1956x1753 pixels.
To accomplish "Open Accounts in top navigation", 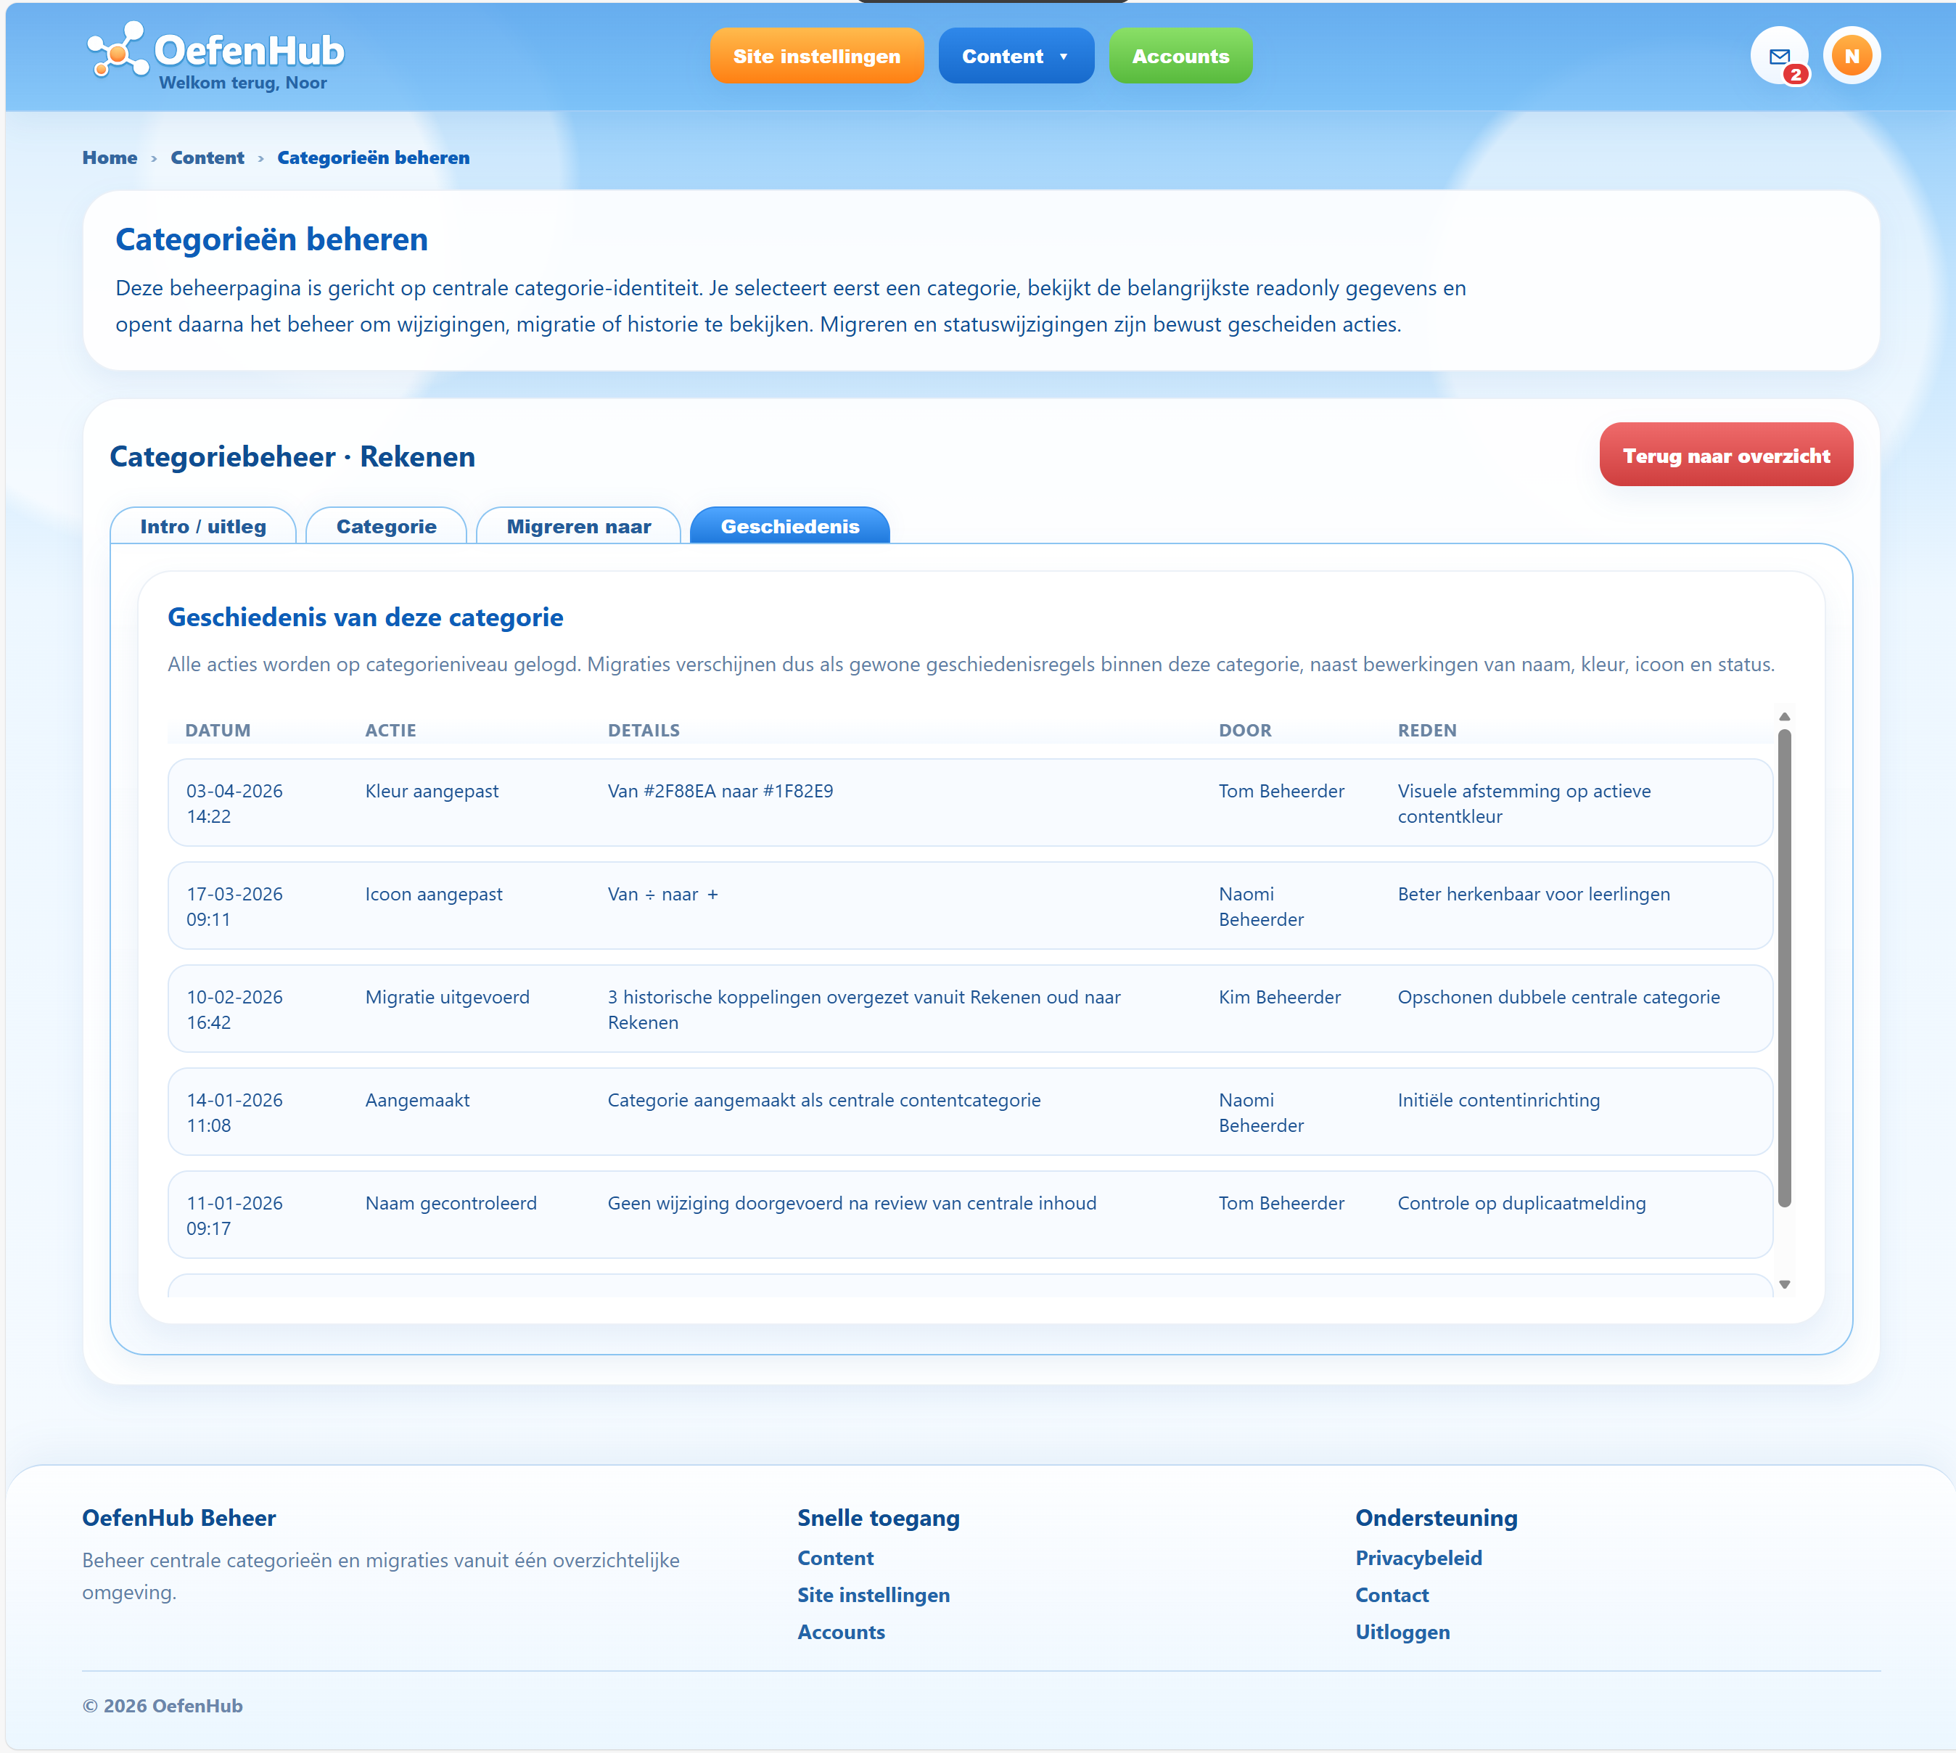I will [x=1180, y=56].
